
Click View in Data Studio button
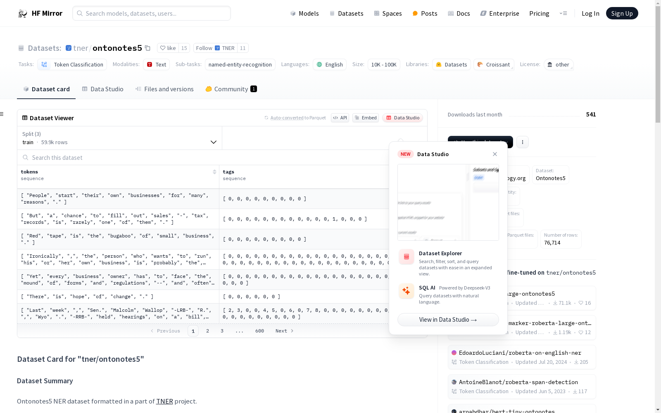click(x=448, y=320)
